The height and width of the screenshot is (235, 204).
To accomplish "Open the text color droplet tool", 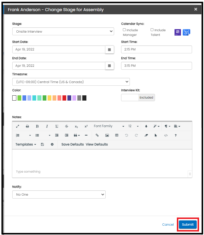I will (146, 126).
